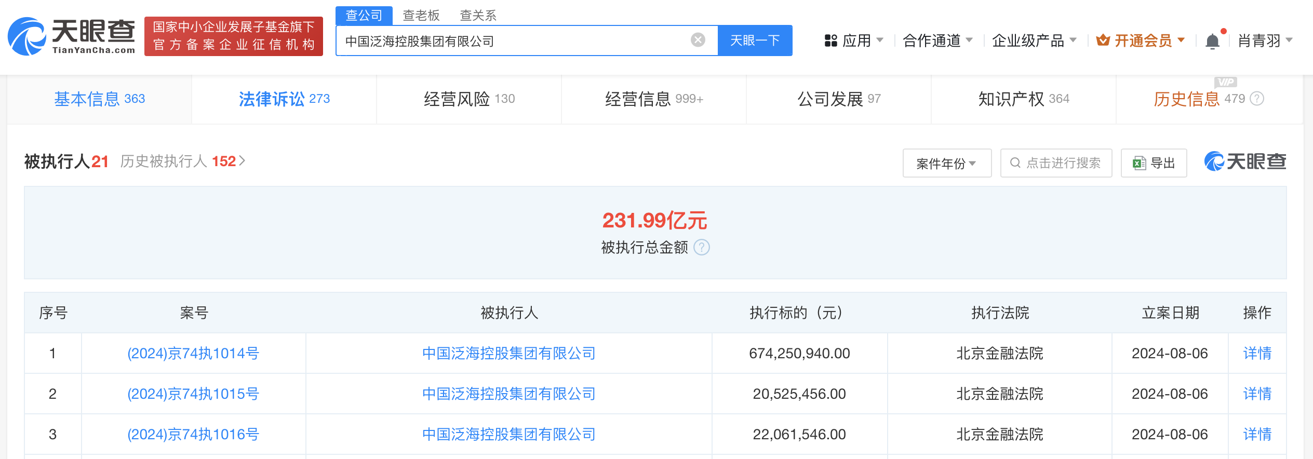Click the 点击进行搜索 search field
This screenshot has width=1313, height=459.
click(x=1056, y=163)
